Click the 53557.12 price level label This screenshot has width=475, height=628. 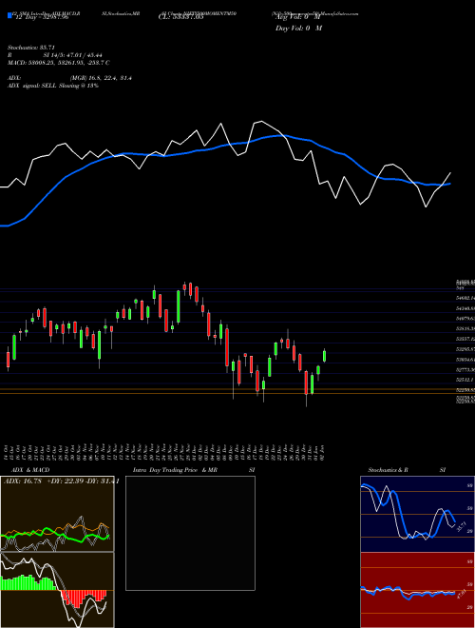pyautogui.click(x=465, y=339)
